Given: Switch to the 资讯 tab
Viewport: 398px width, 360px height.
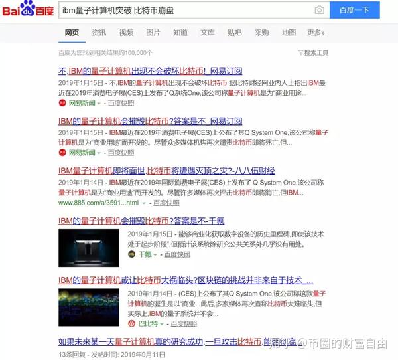Looking at the screenshot, I should pos(99,33).
